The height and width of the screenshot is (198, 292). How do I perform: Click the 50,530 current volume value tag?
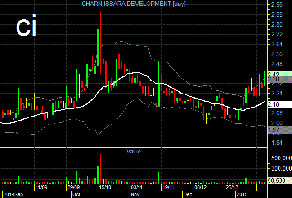coord(280,180)
